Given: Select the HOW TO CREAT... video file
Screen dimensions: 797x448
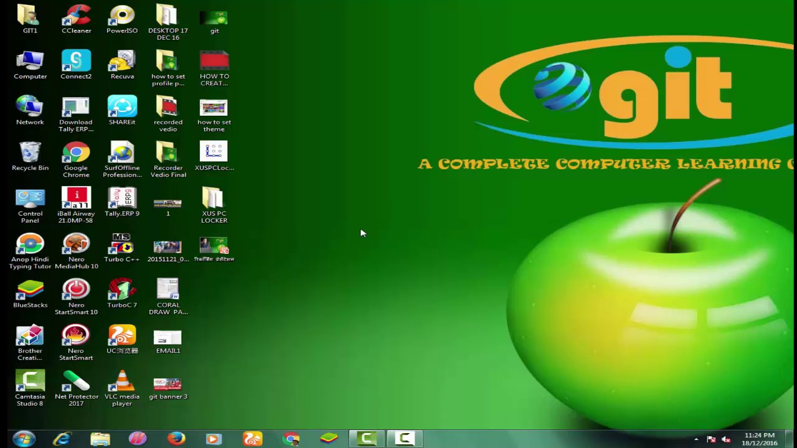Looking at the screenshot, I should tap(214, 68).
